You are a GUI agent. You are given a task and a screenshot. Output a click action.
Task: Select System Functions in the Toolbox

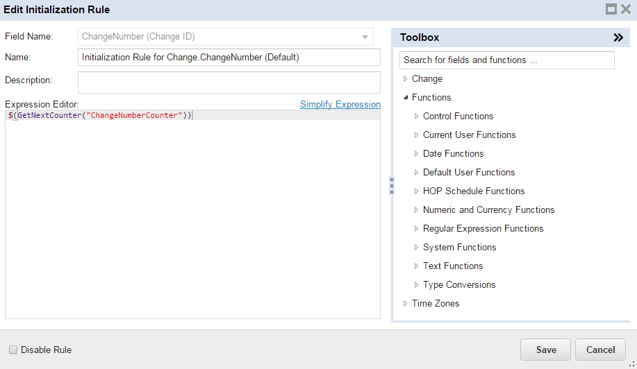coord(459,248)
